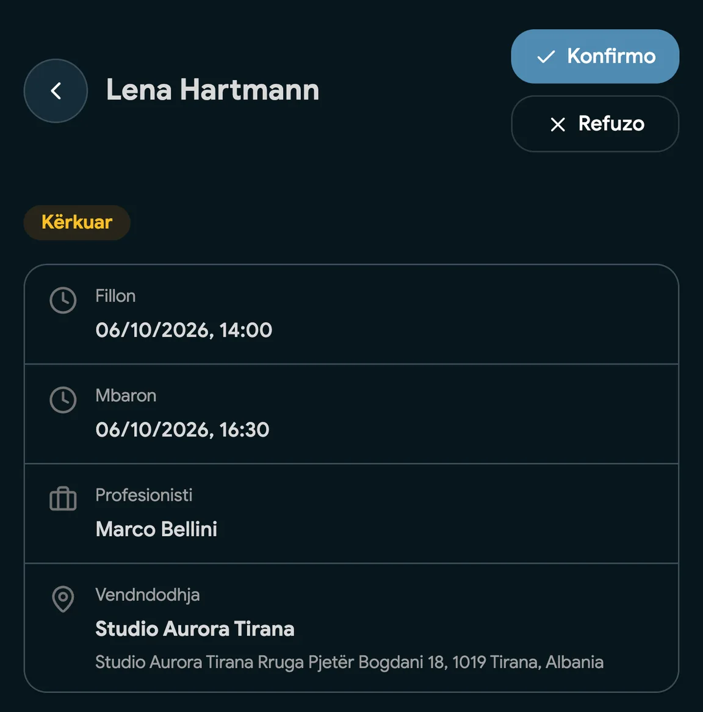
Task: Click the map pin icon beside Vendndodhja
Action: (63, 599)
